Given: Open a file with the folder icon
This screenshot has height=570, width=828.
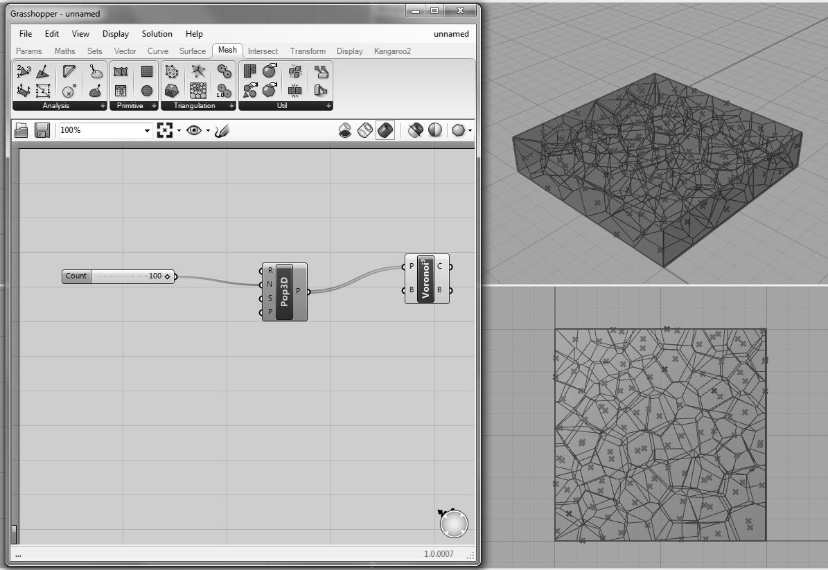Looking at the screenshot, I should click(21, 130).
